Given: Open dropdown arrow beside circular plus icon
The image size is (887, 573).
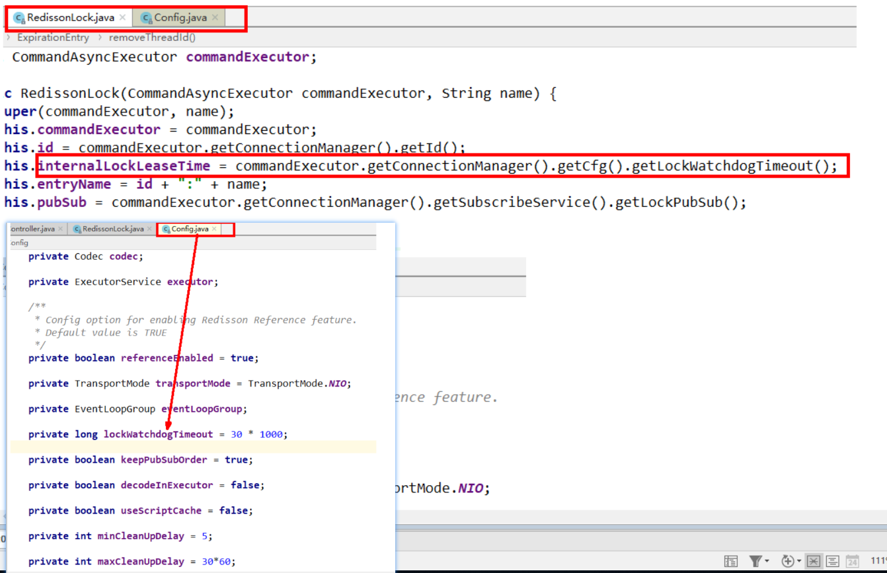Looking at the screenshot, I should click(799, 561).
